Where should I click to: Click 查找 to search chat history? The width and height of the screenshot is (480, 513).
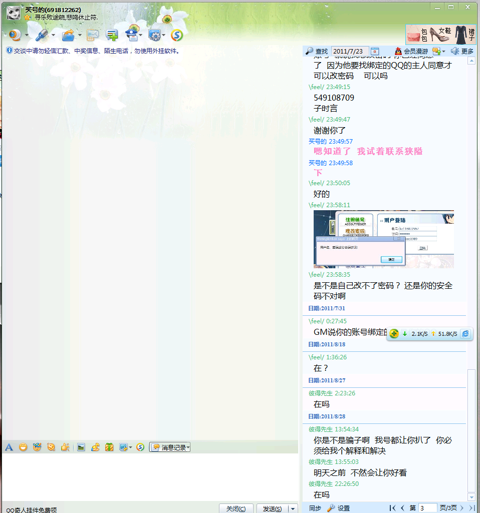tap(317, 51)
